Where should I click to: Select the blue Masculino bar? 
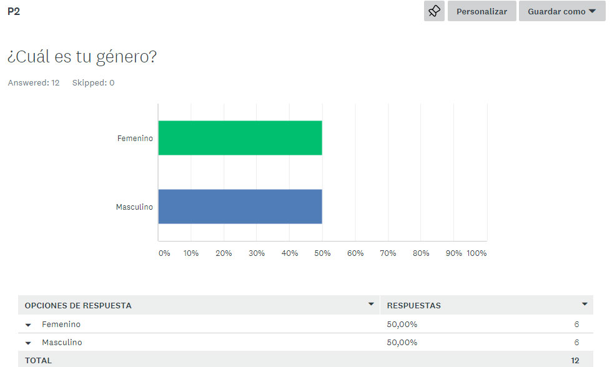coord(240,207)
